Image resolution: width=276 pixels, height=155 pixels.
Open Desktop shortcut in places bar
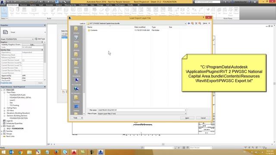click(x=76, y=107)
